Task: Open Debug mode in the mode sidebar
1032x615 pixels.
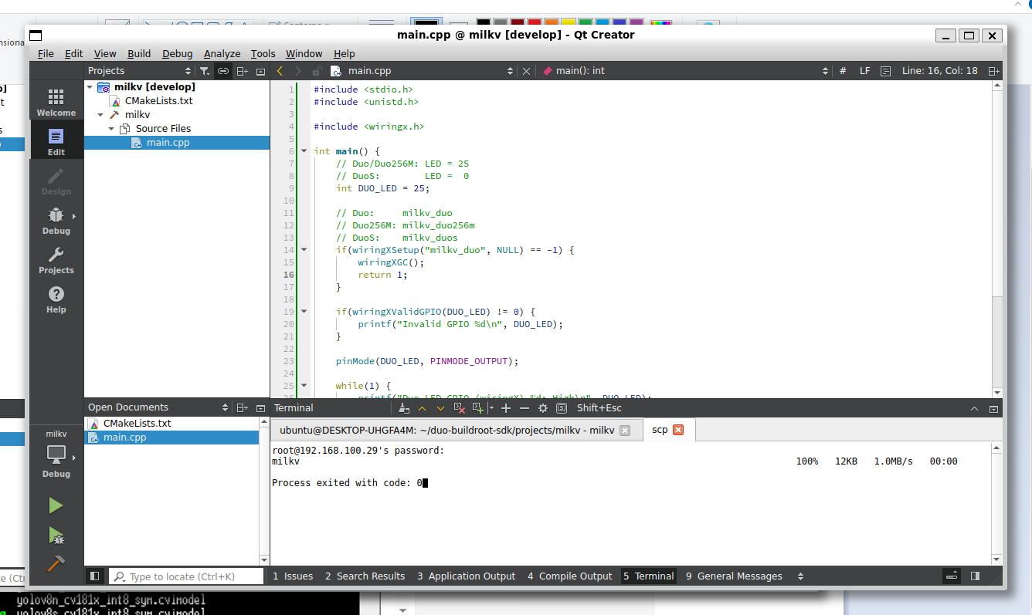Action: [x=56, y=220]
